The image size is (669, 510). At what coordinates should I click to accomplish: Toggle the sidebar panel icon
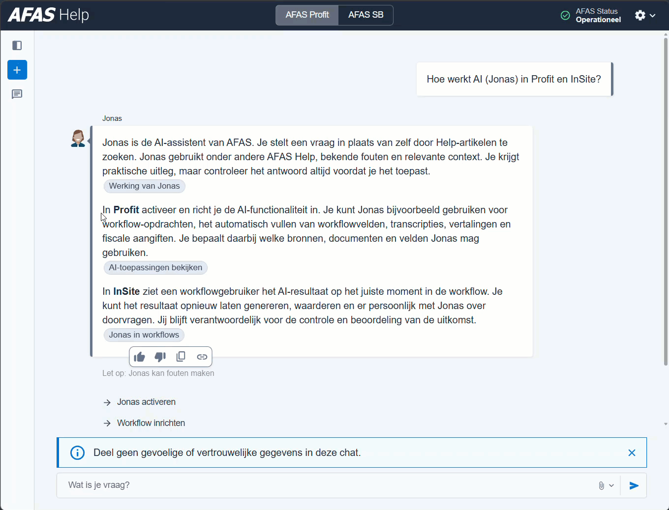click(x=17, y=46)
